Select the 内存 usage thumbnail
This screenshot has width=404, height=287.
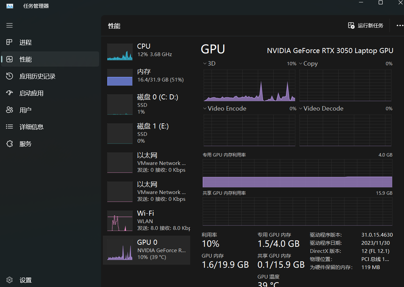(120, 77)
